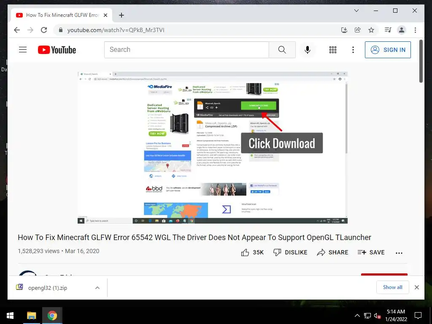Start voice search with the microphone
This screenshot has width=432, height=324.
pos(308,50)
